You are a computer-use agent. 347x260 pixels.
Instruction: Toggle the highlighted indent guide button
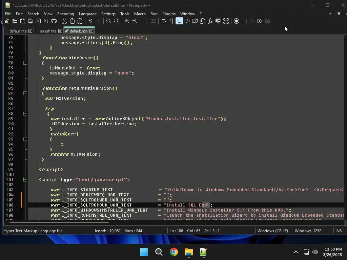(179, 21)
